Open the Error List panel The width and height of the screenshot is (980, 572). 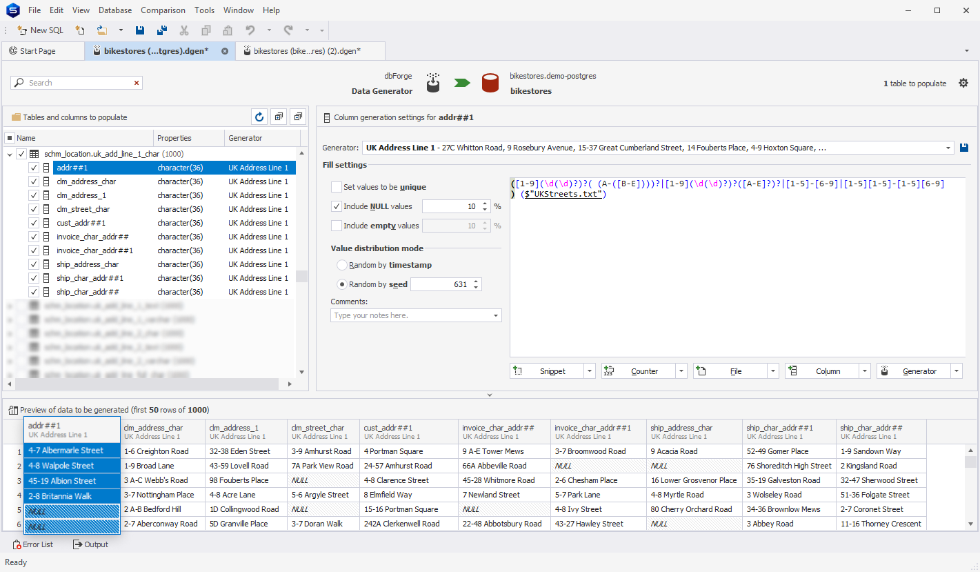tap(32, 544)
